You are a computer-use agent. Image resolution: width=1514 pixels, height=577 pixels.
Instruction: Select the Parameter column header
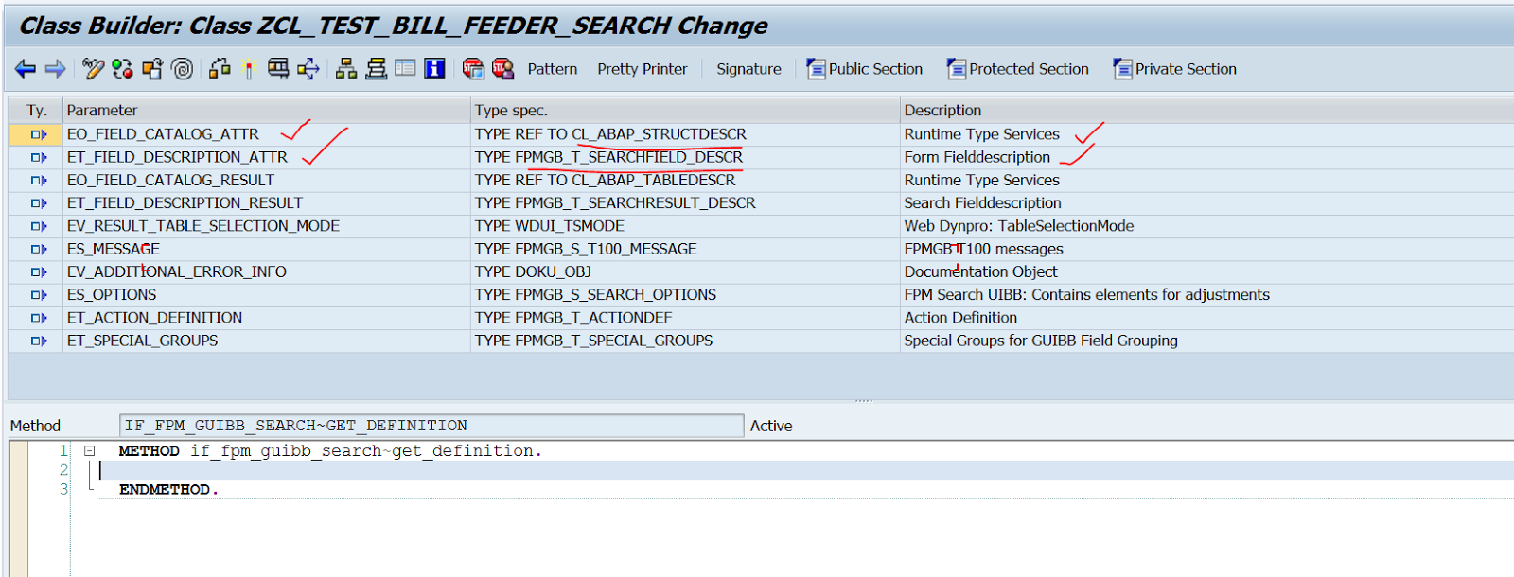[267, 111]
